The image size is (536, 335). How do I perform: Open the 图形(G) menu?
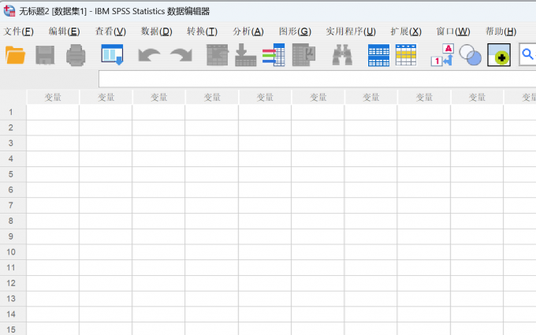coord(295,32)
